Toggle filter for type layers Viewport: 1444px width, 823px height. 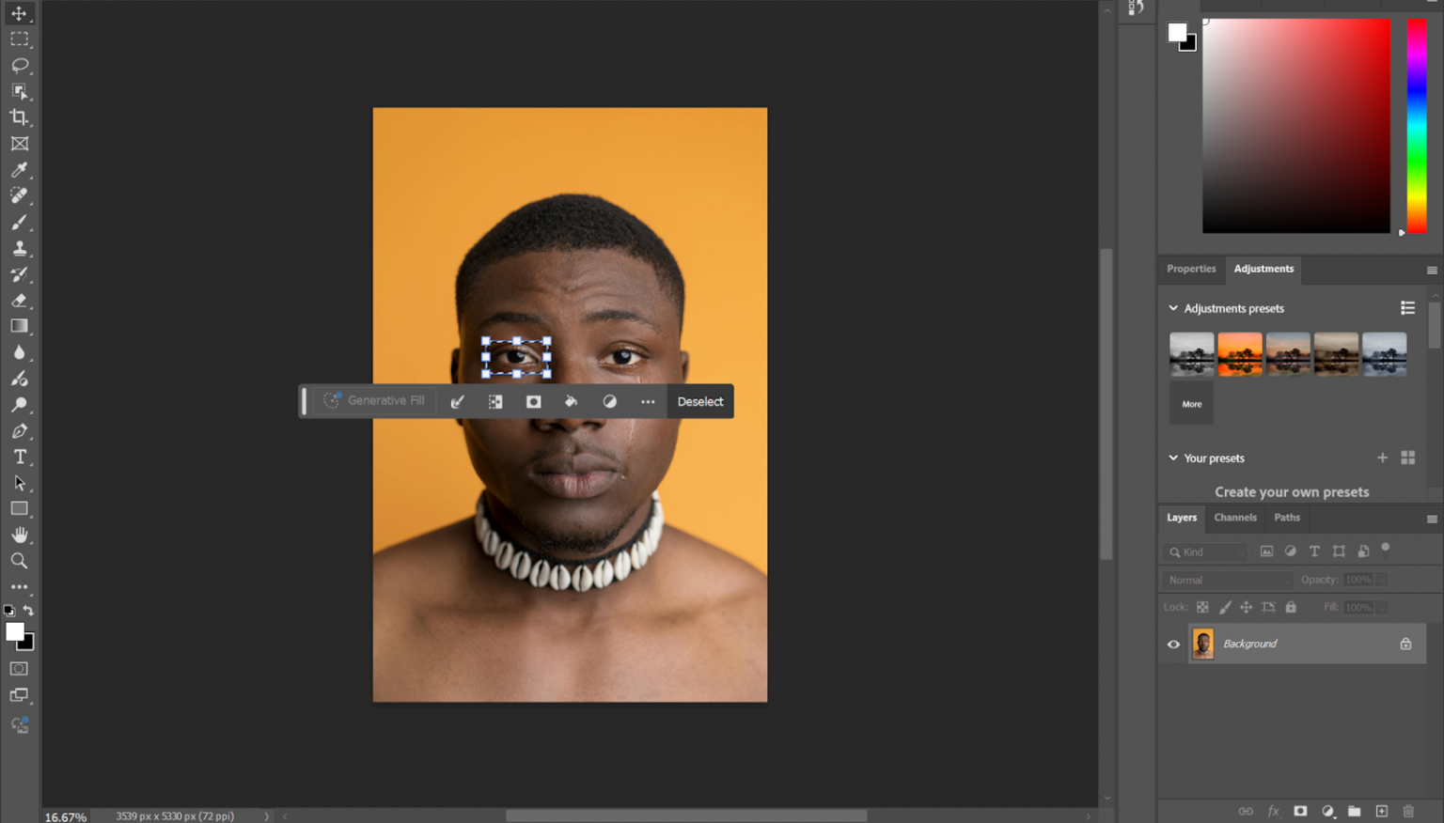tap(1314, 551)
